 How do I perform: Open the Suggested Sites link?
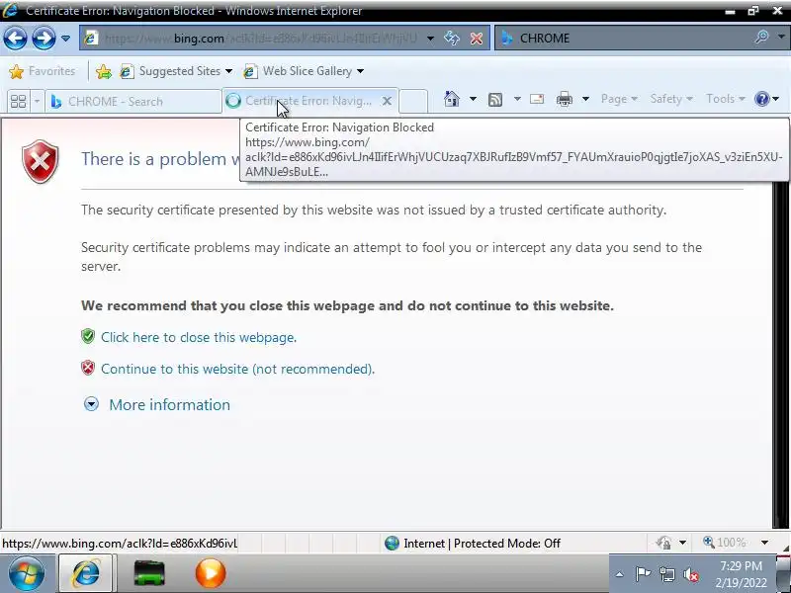(x=176, y=71)
